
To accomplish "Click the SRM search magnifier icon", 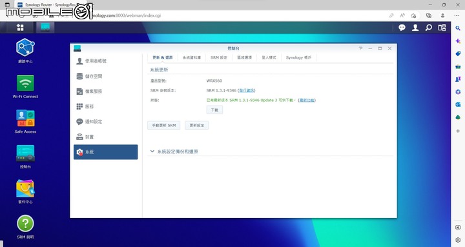I will click(x=429, y=28).
